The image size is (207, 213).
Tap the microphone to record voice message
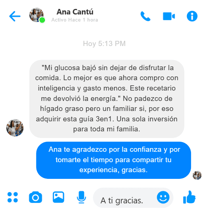coord(81,197)
